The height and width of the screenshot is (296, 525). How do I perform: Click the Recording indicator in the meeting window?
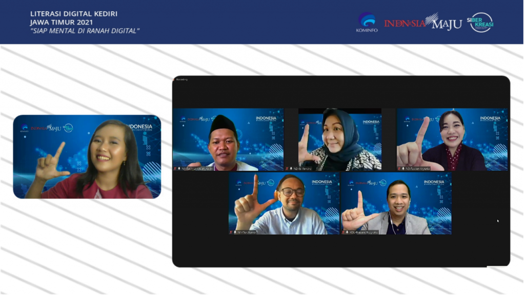[182, 79]
